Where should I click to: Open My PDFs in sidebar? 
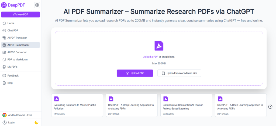(x=20, y=67)
